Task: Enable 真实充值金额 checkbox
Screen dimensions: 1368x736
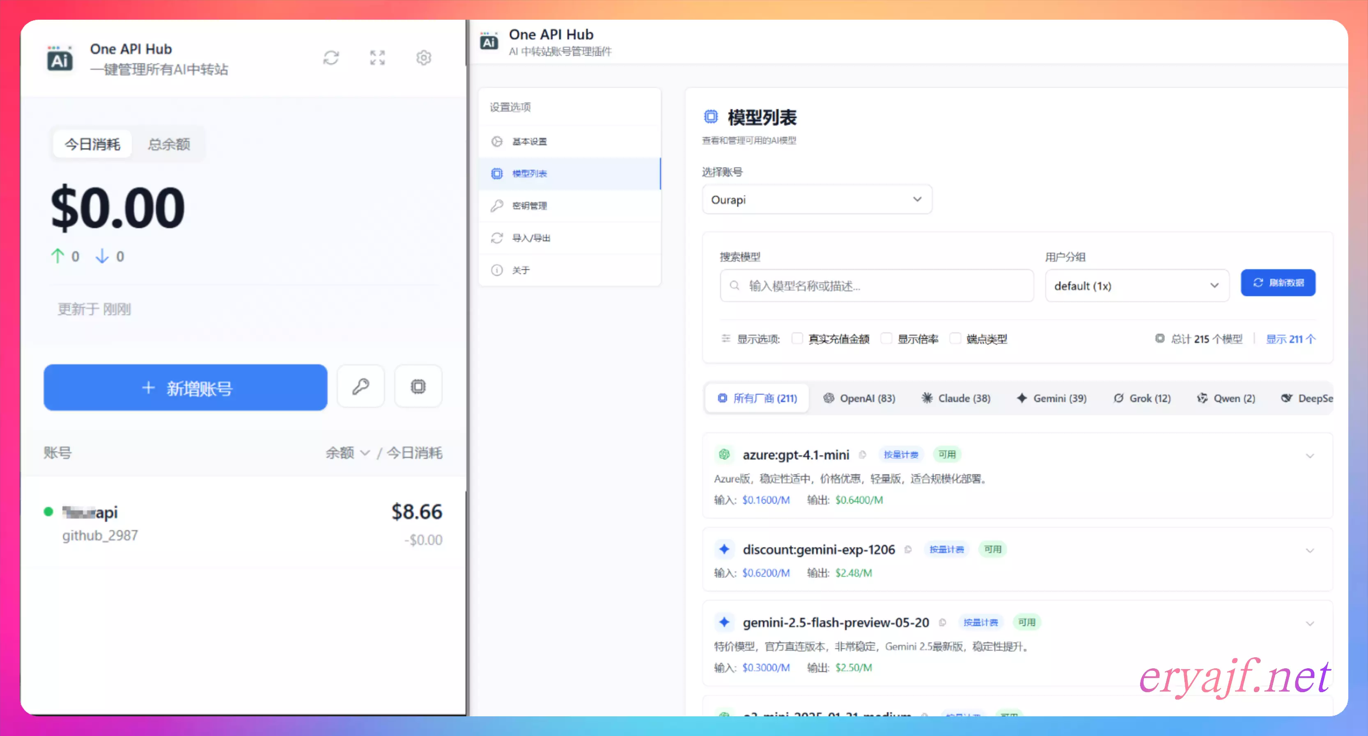Action: (x=797, y=338)
